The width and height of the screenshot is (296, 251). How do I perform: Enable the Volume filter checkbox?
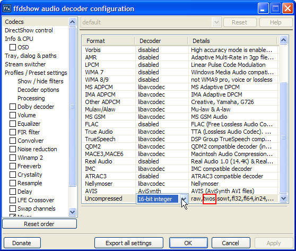pos(13,115)
